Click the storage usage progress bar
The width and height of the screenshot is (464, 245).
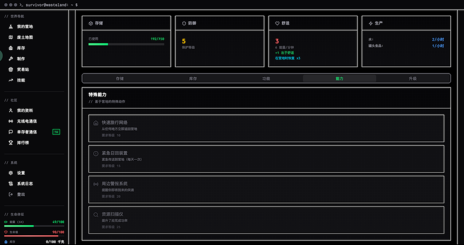126,44
